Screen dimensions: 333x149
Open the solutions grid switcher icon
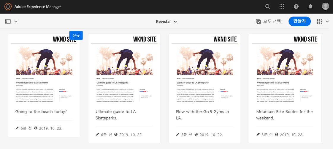(282, 7)
